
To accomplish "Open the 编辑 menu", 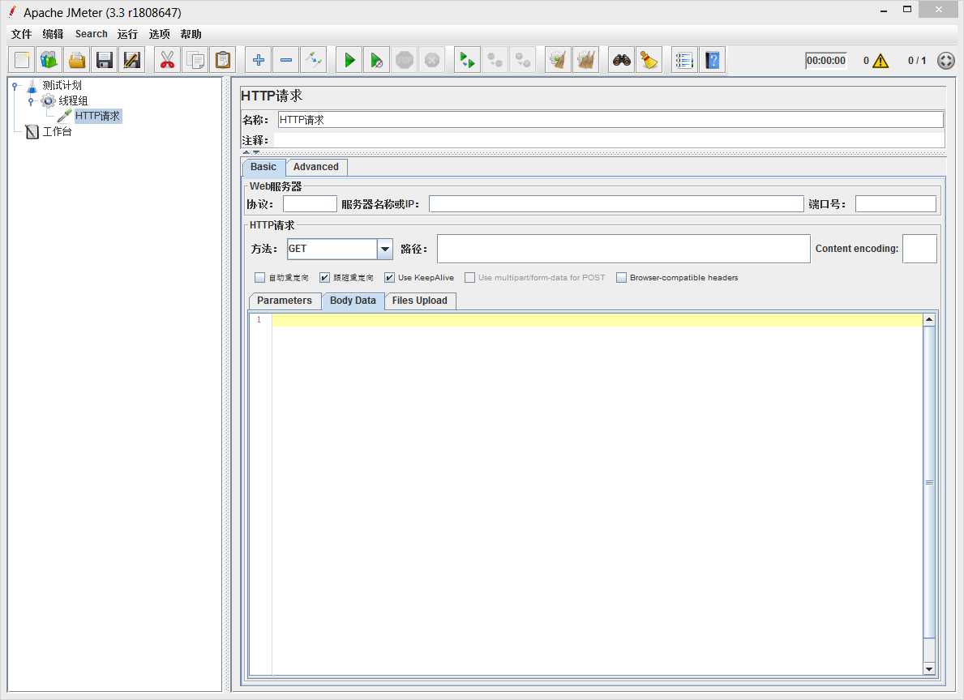I will pyautogui.click(x=53, y=34).
